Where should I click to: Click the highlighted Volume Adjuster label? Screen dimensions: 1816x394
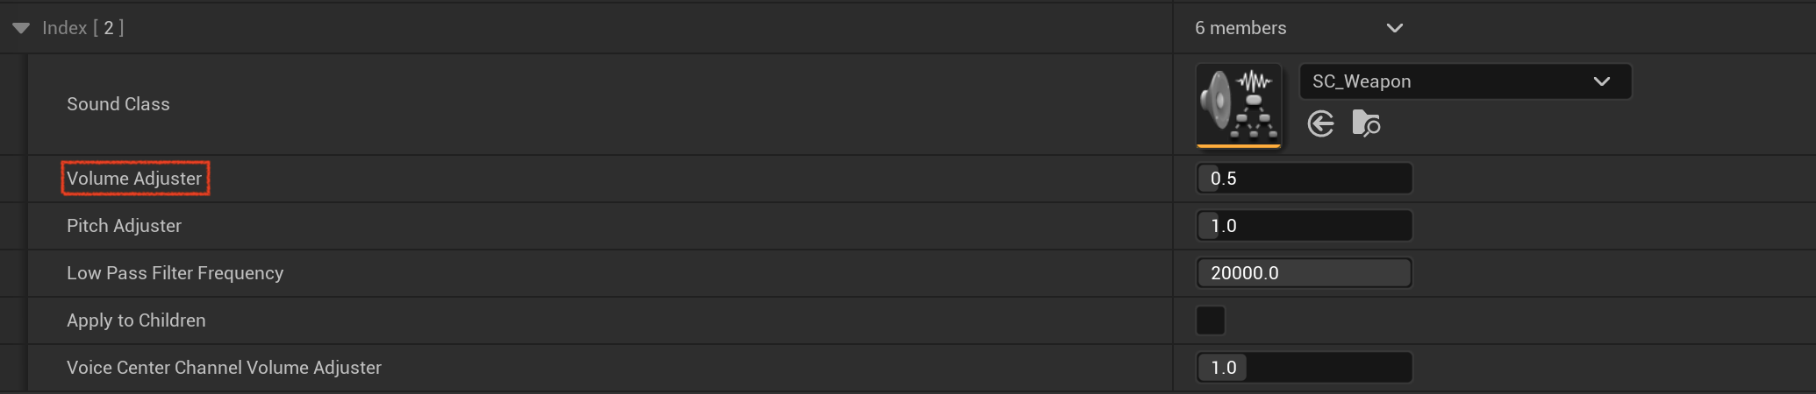pos(134,179)
